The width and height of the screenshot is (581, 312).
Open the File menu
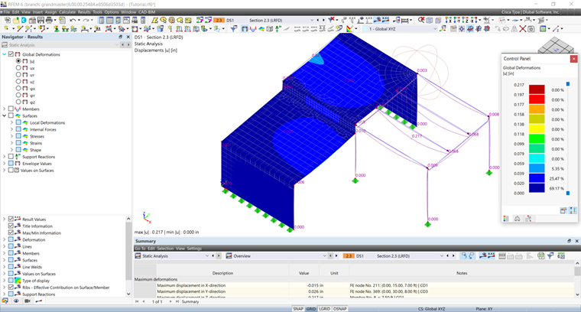pyautogui.click(x=6, y=12)
